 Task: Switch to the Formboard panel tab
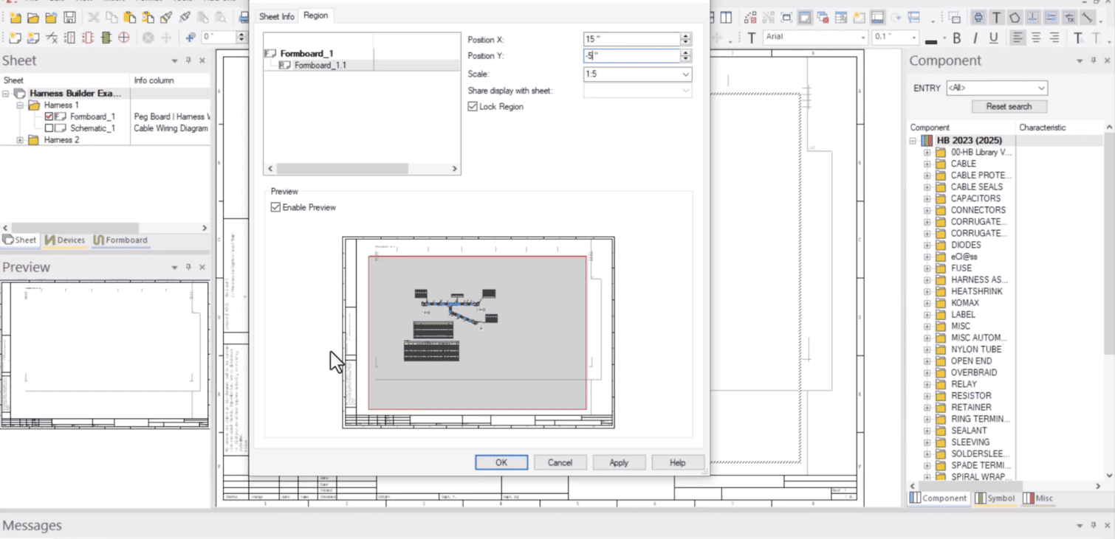pos(120,240)
